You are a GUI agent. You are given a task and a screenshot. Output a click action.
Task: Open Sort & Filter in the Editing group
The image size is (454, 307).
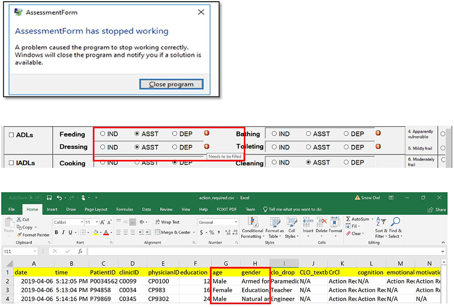click(381, 228)
